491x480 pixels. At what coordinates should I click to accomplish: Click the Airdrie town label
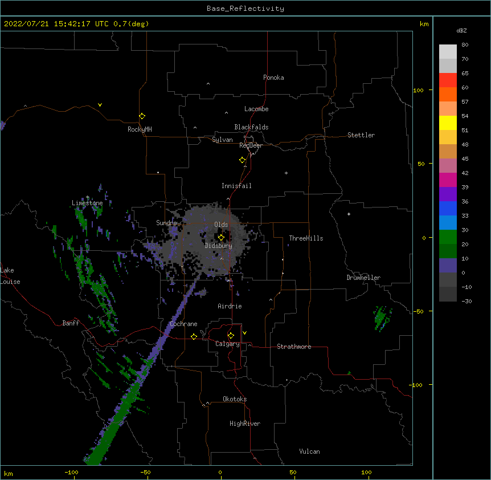[x=230, y=306]
